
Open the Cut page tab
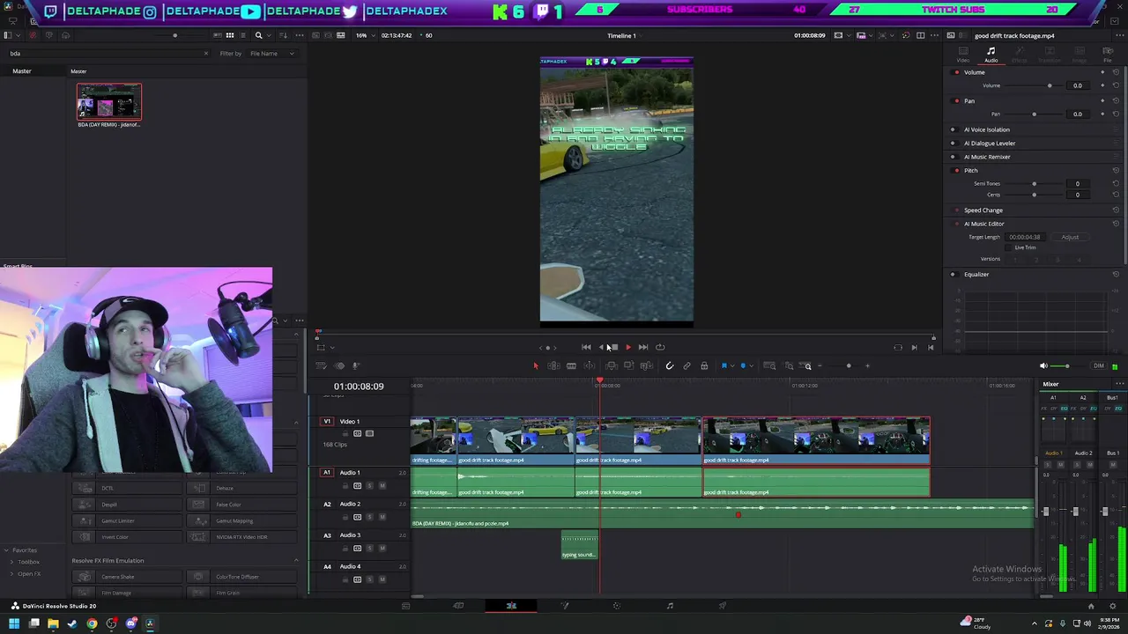click(x=458, y=606)
